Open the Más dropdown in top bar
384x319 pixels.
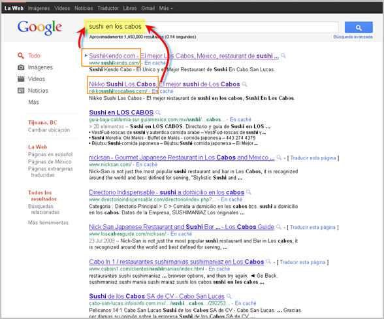click(x=166, y=8)
